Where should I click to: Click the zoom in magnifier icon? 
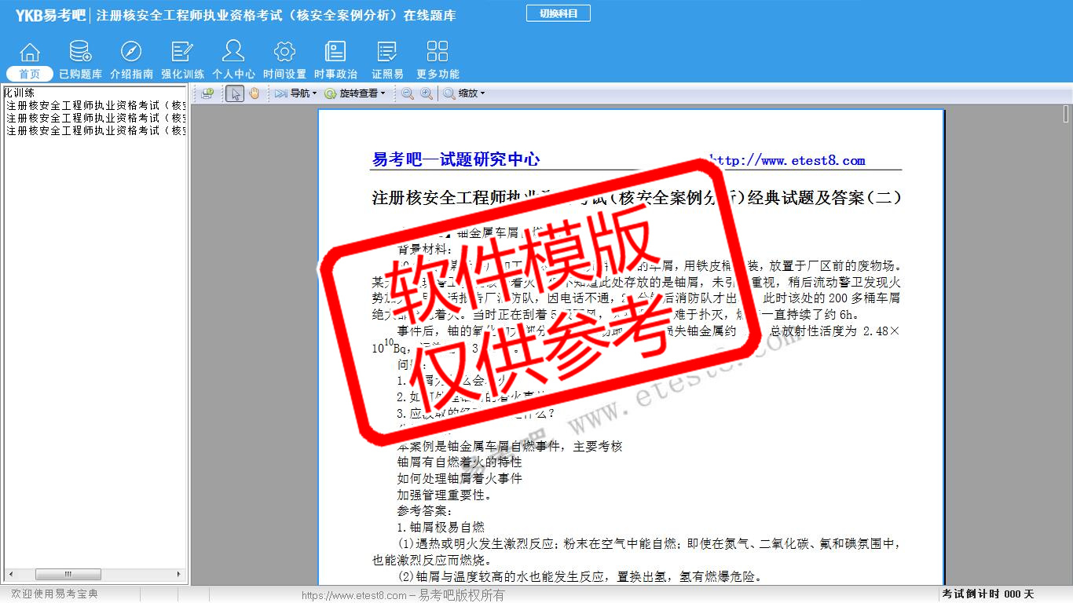coord(427,93)
